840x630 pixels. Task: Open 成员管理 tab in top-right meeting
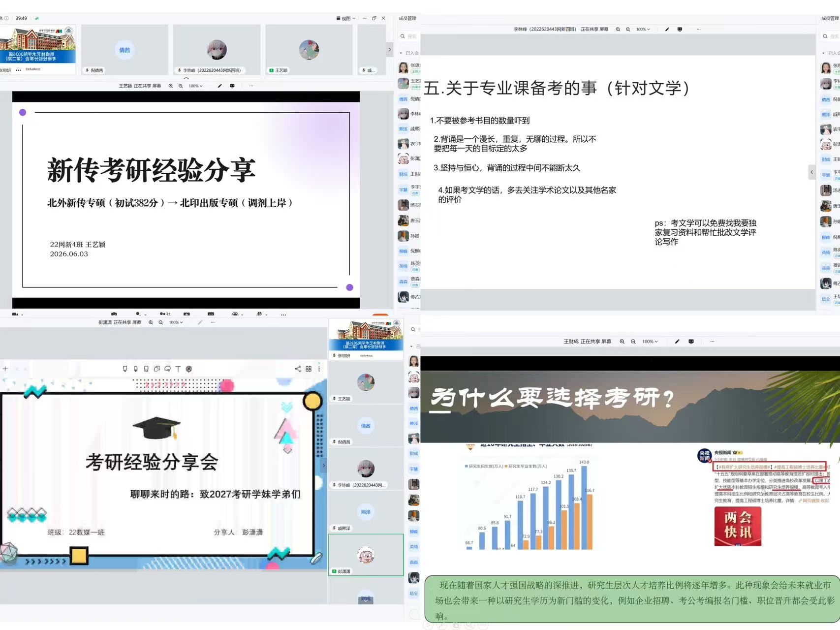(830, 18)
